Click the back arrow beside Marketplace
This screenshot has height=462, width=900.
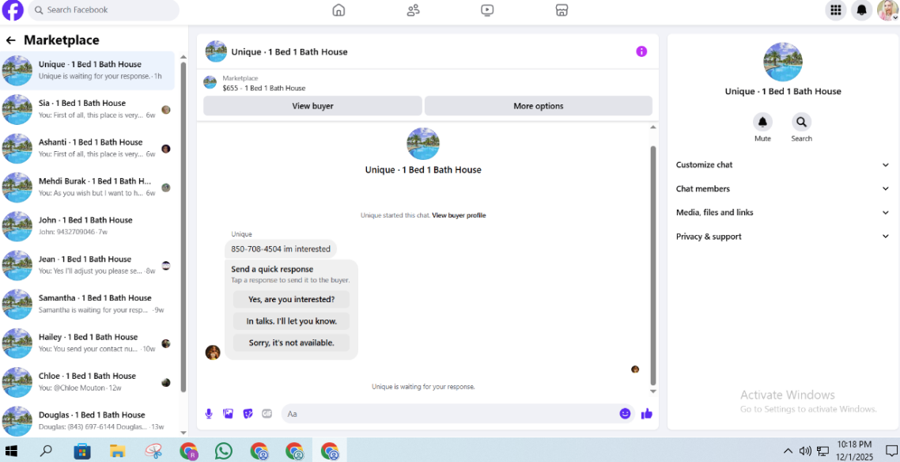pos(10,40)
